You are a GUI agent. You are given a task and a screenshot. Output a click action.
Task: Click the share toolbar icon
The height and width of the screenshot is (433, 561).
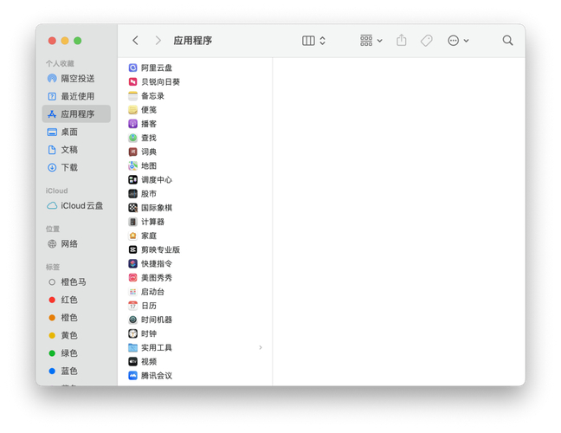point(402,40)
